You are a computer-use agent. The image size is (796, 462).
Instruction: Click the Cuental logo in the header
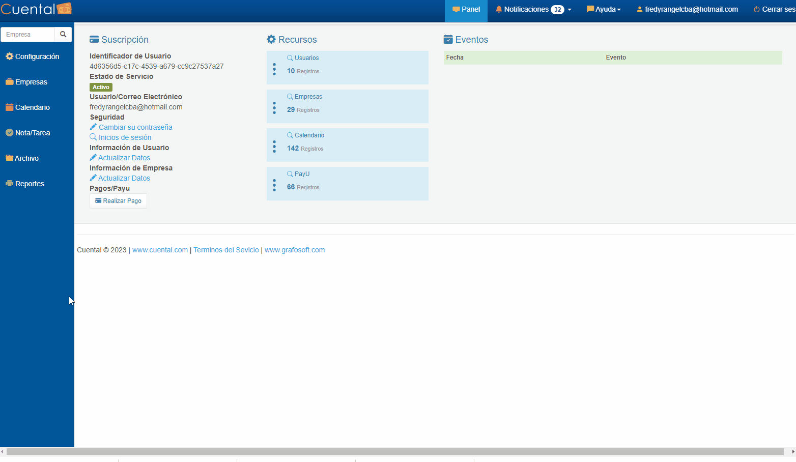click(36, 9)
